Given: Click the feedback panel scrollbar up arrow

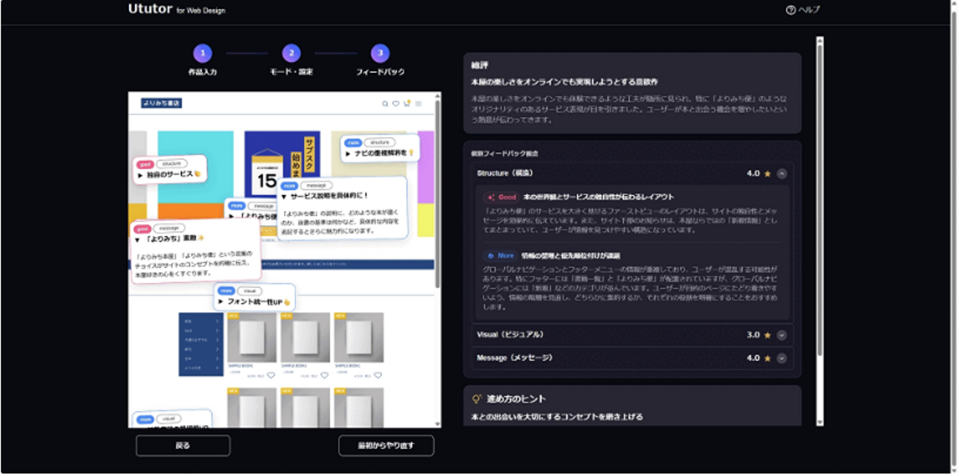Looking at the screenshot, I should click(x=820, y=40).
